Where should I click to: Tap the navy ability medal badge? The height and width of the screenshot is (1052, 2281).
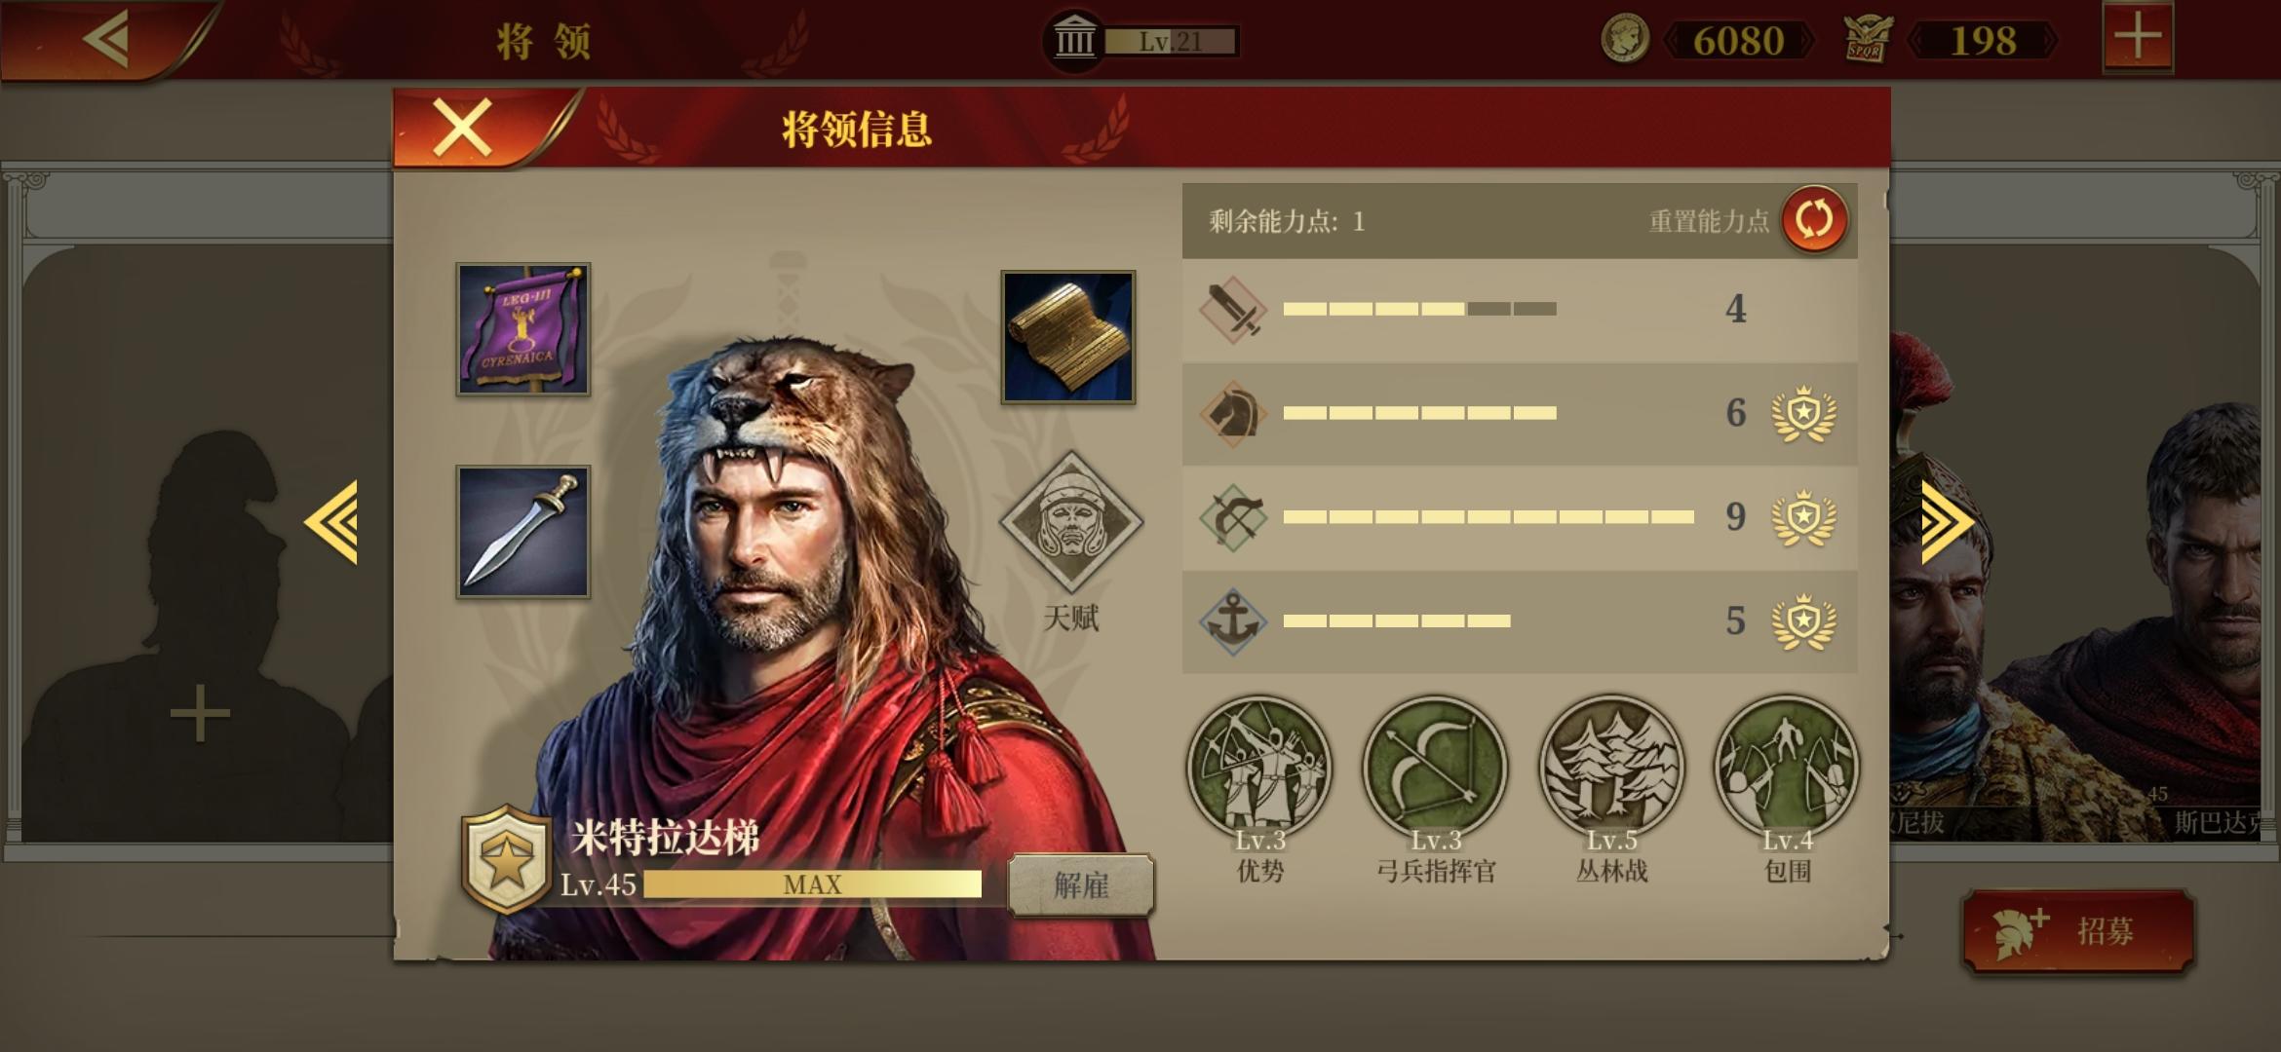click(x=1803, y=621)
